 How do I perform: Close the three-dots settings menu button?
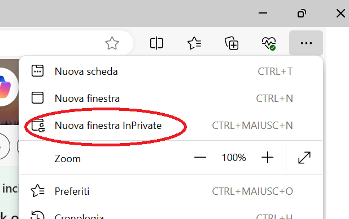coord(306,43)
